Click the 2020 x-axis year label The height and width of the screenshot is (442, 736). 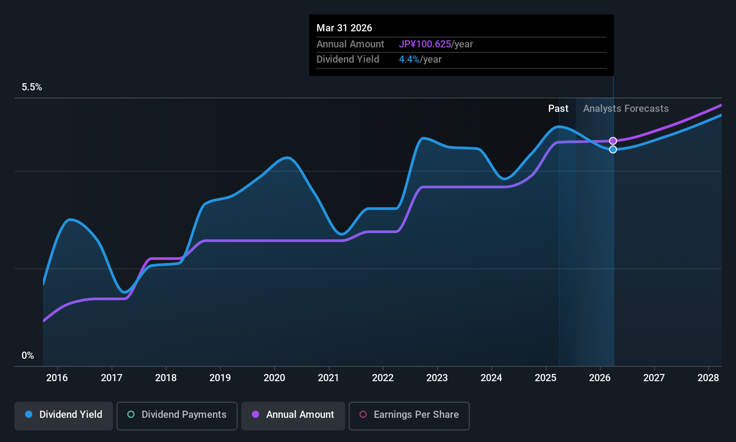274,378
